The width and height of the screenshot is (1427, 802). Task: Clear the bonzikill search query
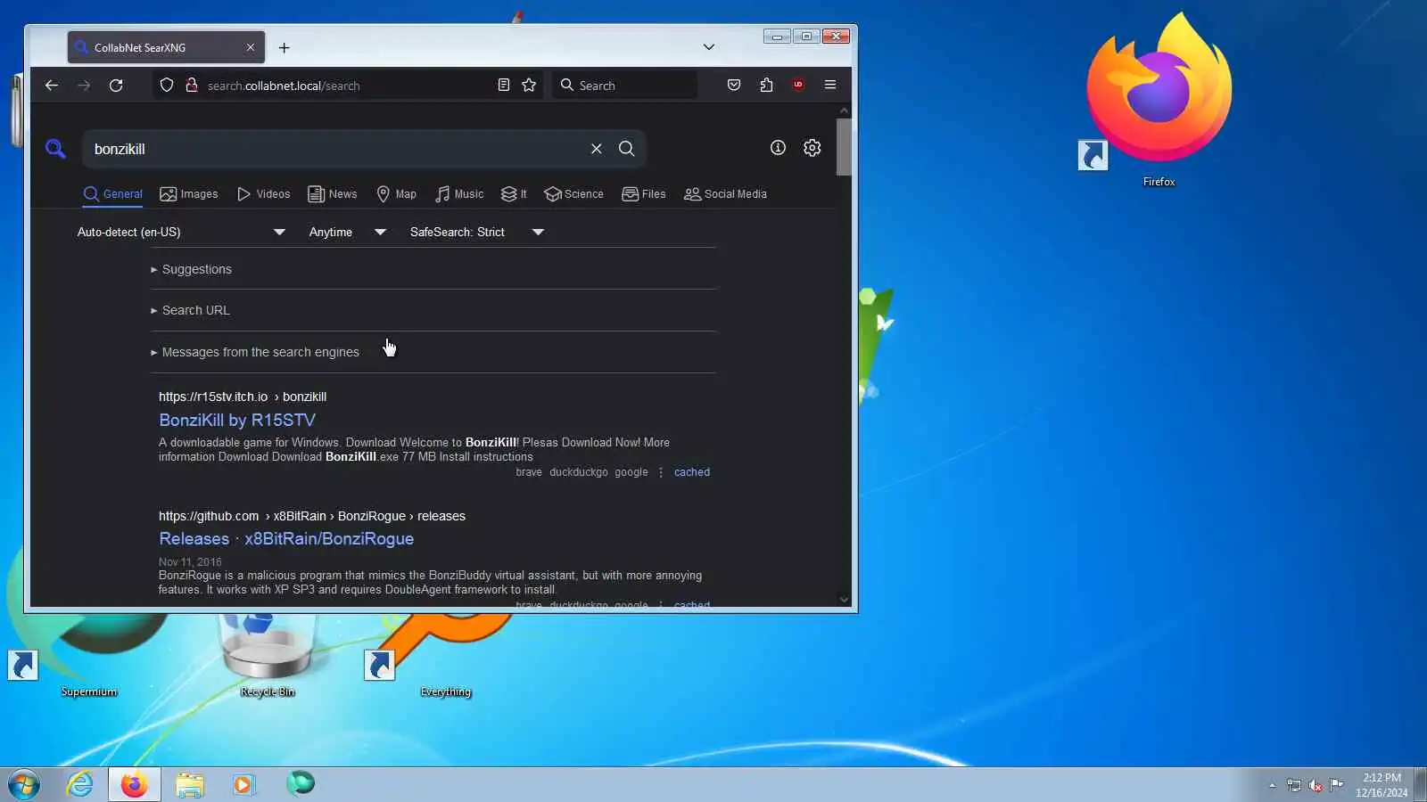(597, 149)
